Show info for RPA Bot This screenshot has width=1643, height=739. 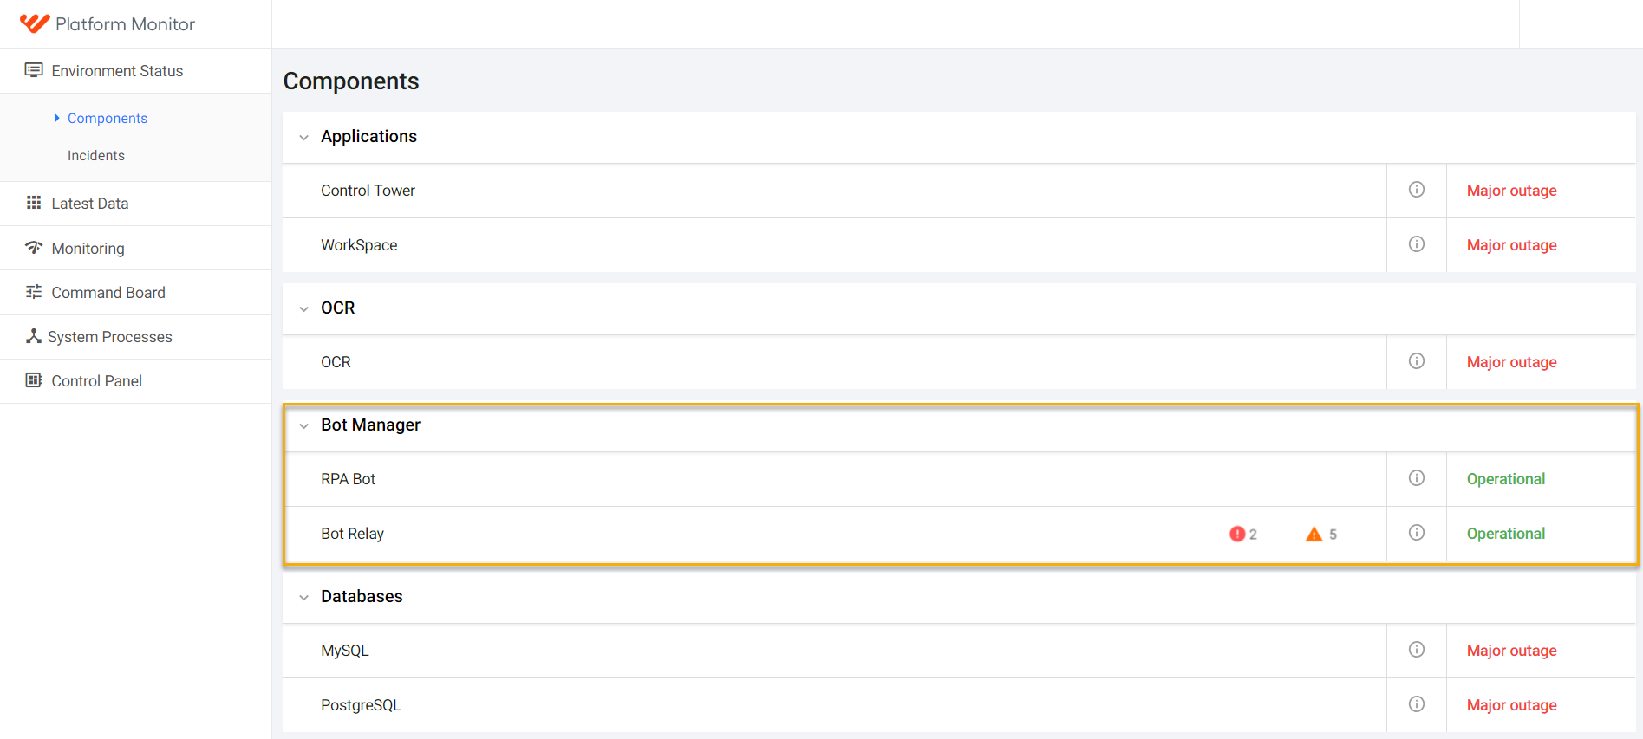(1417, 478)
